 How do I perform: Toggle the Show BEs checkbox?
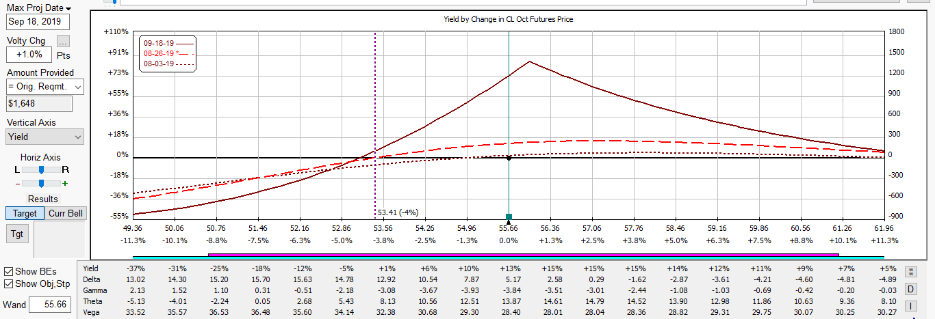9,271
